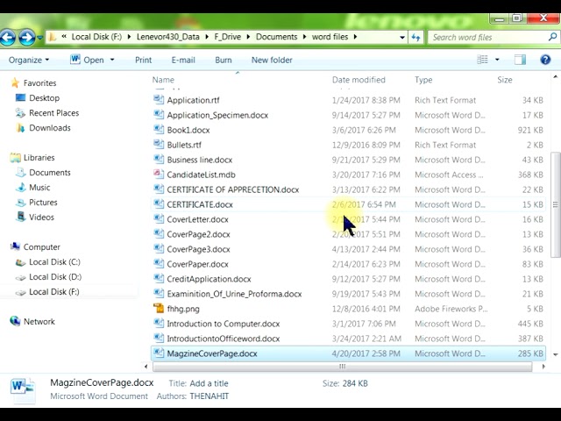
Task: Select Local Disk (F:) in breadcrumb
Action: (96, 37)
